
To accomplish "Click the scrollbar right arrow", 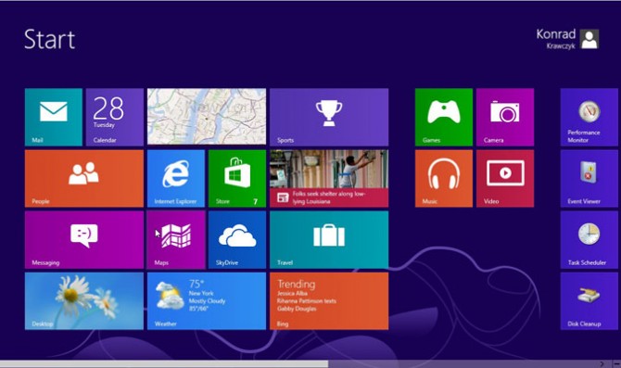I will 602,364.
